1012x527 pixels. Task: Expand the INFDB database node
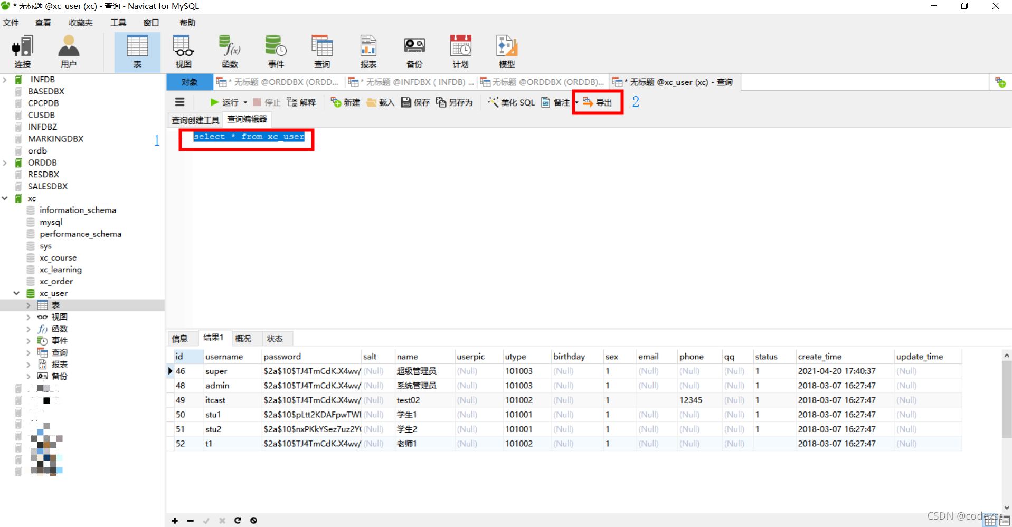coord(5,79)
